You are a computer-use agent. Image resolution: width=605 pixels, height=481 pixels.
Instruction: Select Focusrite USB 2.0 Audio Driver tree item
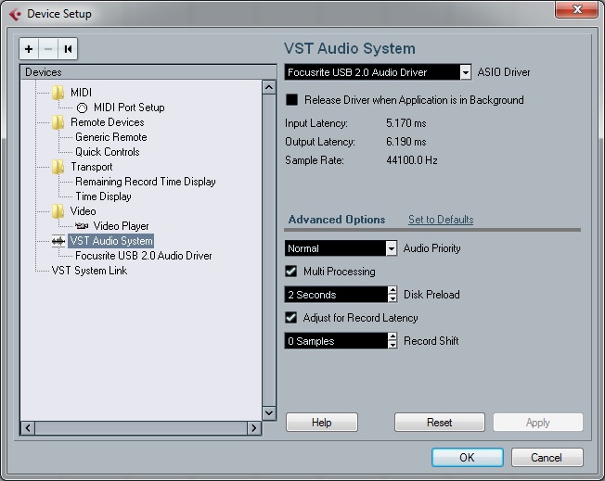point(144,256)
